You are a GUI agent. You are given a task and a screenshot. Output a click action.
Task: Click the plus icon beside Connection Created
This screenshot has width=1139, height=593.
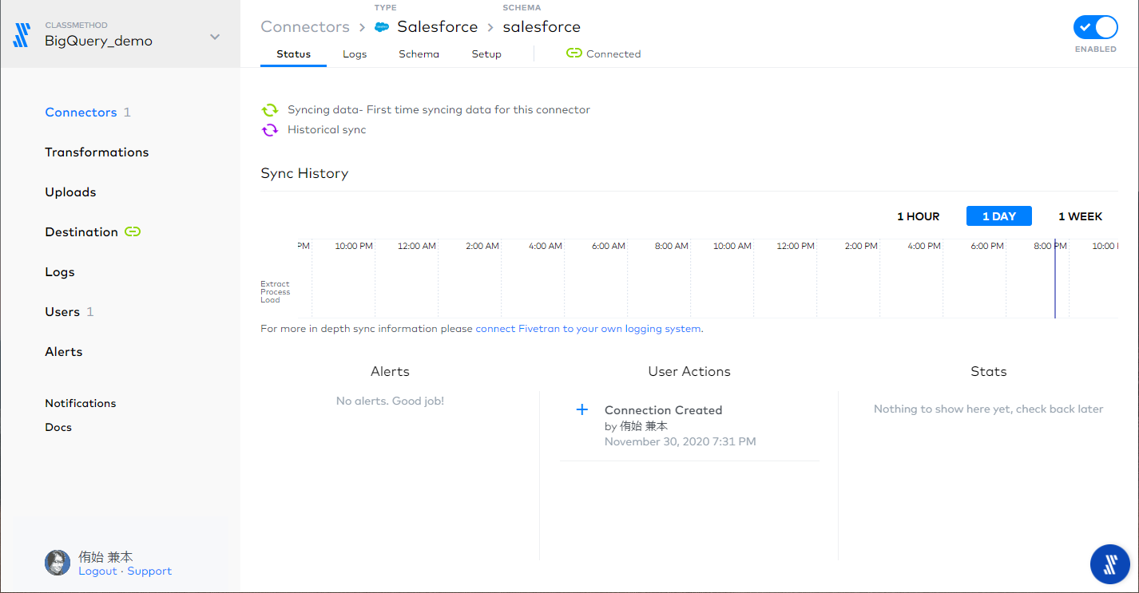pos(582,409)
